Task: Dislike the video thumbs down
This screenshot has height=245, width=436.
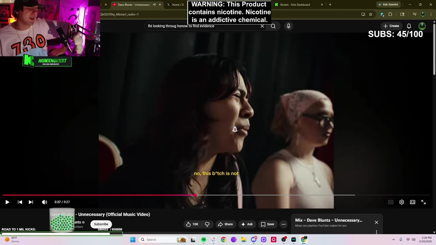Action: [x=207, y=224]
